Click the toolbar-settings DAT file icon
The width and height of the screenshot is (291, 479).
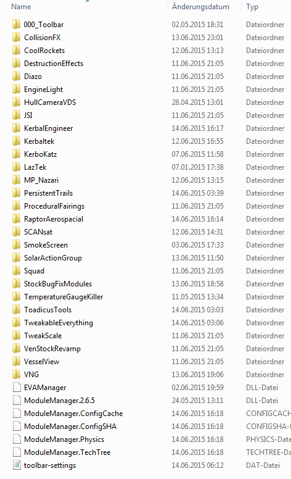17,465
